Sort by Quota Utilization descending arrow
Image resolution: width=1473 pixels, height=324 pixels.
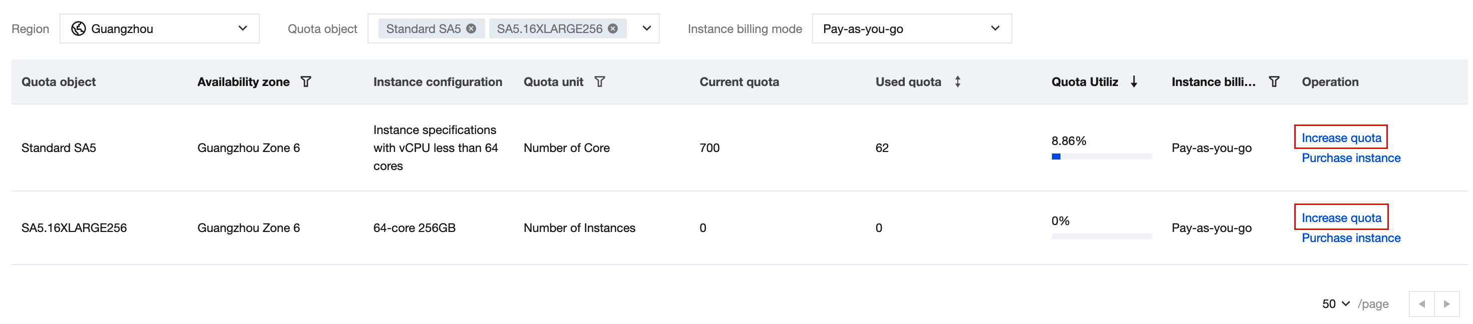click(1134, 81)
